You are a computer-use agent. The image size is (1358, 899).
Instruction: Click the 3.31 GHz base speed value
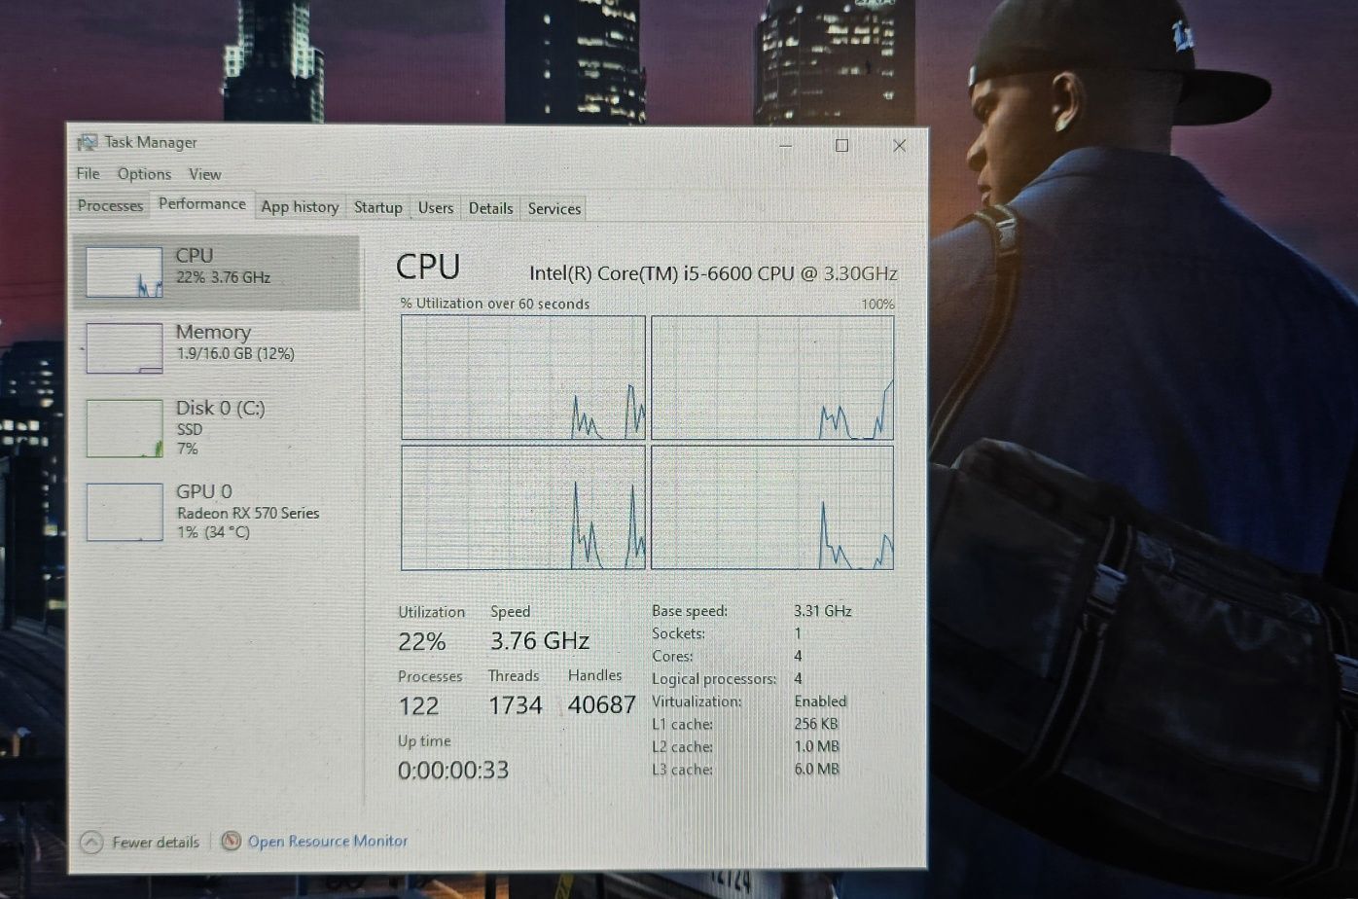point(823,611)
